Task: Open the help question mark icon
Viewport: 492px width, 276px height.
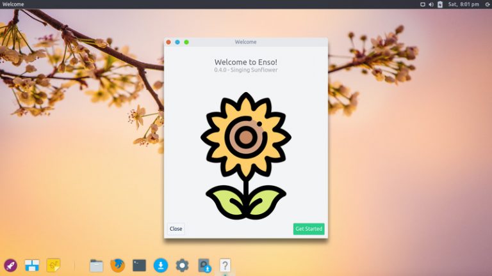Action: pos(225,265)
